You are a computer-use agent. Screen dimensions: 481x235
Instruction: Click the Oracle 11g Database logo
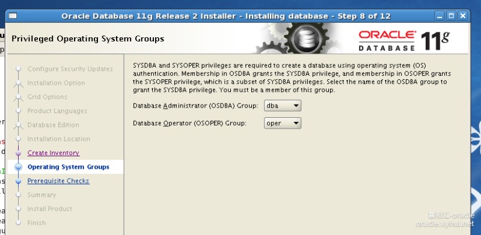coord(404,40)
